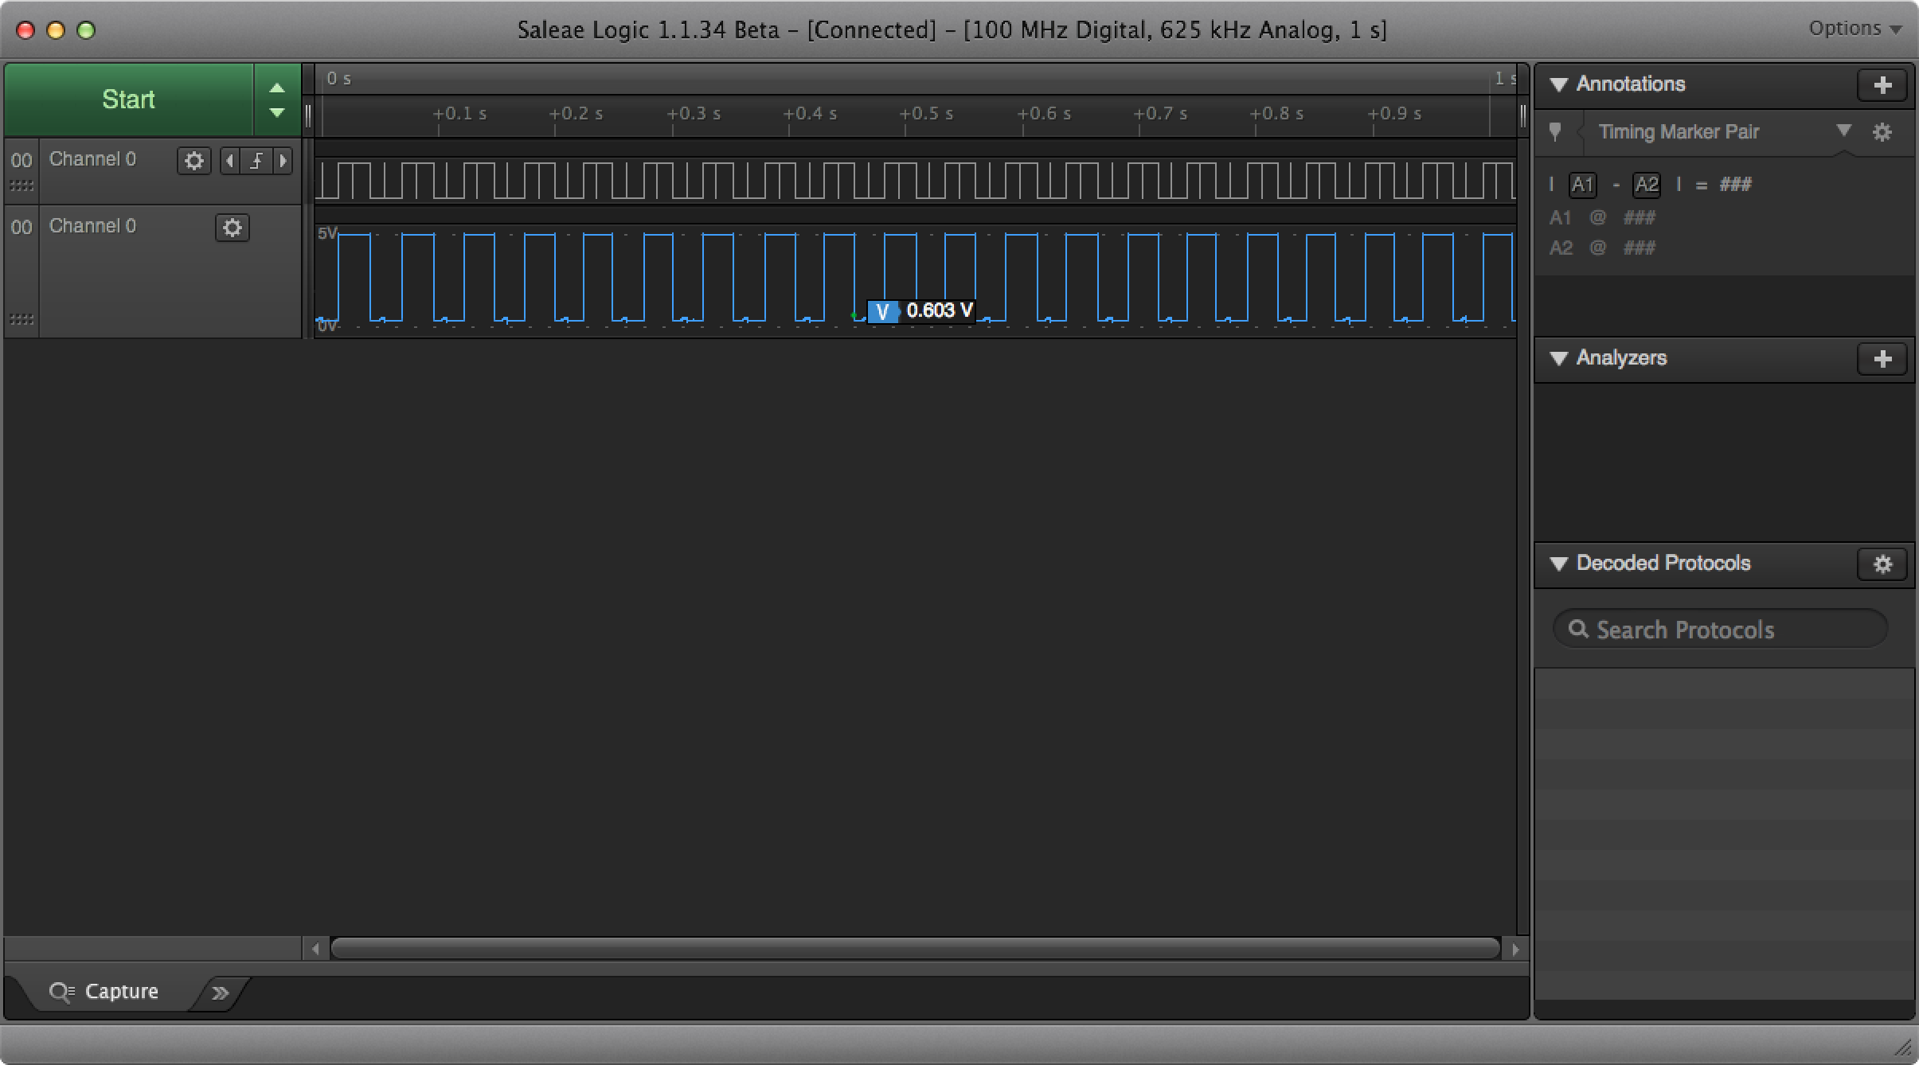Expand the Annotations panel disclosure triangle

tap(1562, 83)
